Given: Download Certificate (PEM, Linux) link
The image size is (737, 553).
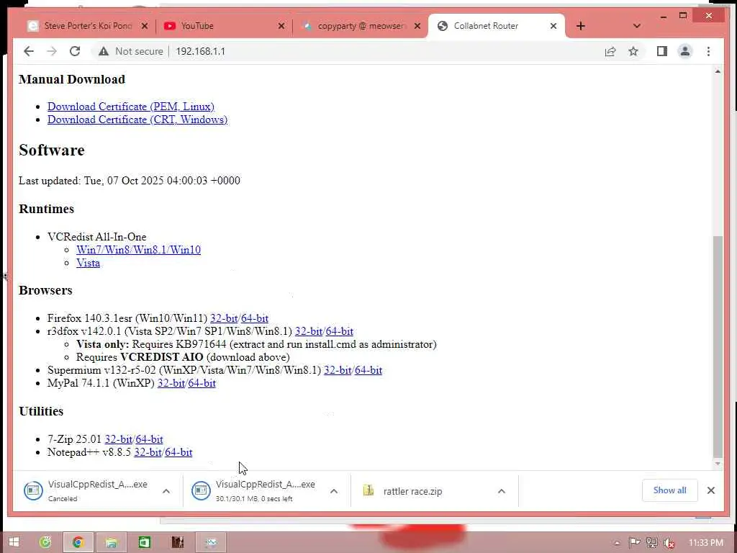Looking at the screenshot, I should pyautogui.click(x=131, y=107).
